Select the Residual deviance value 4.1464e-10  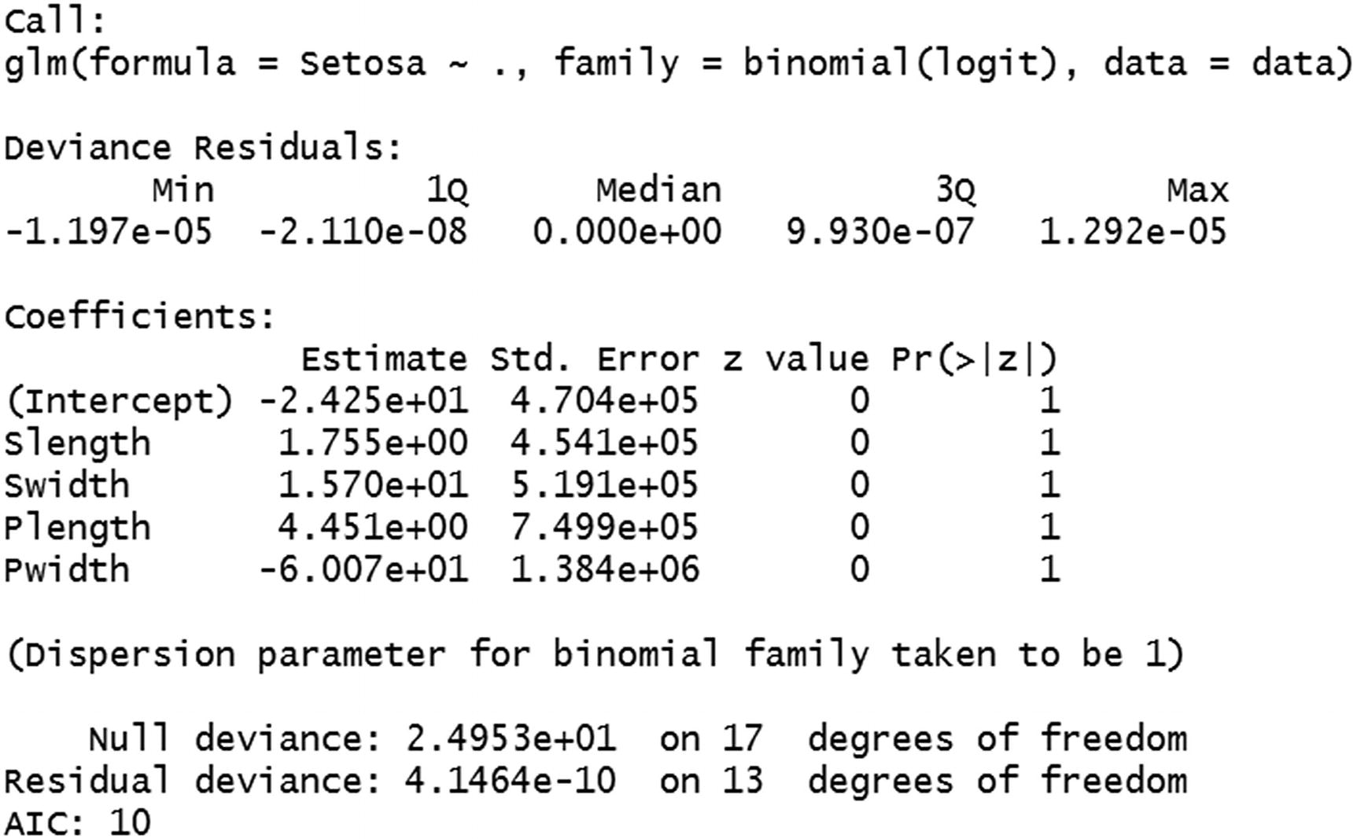[x=511, y=781]
